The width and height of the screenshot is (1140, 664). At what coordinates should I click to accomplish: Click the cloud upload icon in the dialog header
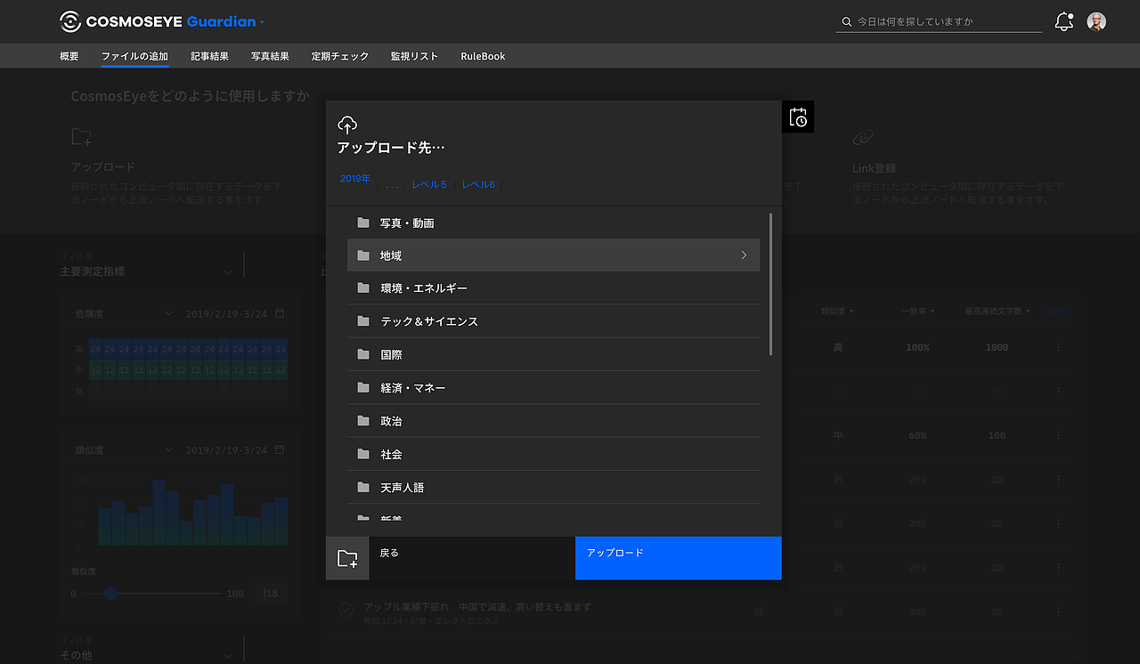[x=347, y=124]
